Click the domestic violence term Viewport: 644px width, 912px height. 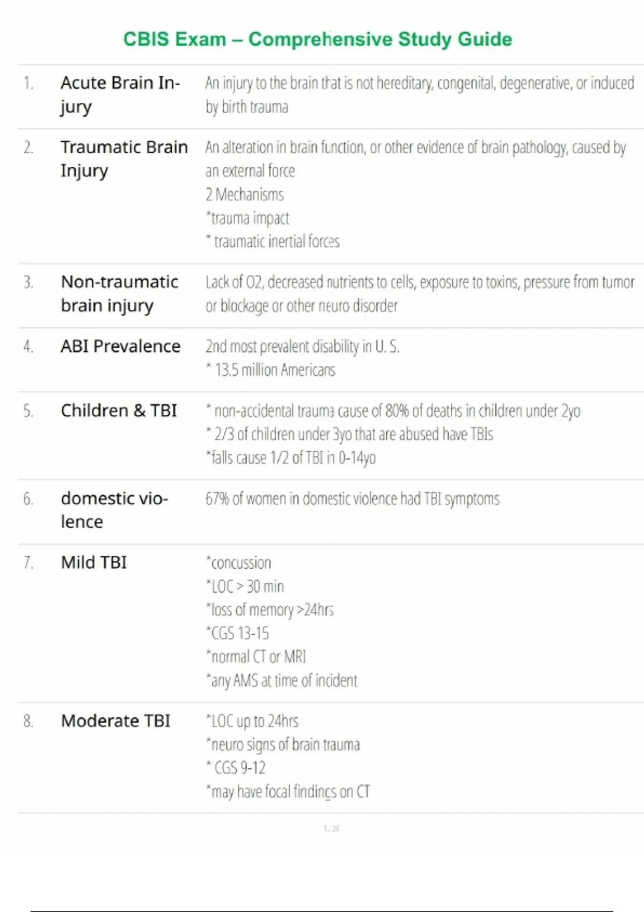point(114,510)
